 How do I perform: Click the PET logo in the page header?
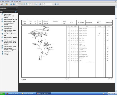tap(99, 22)
